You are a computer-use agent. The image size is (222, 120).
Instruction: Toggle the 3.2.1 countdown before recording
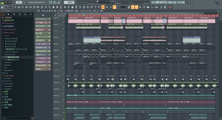[x=23, y=7]
